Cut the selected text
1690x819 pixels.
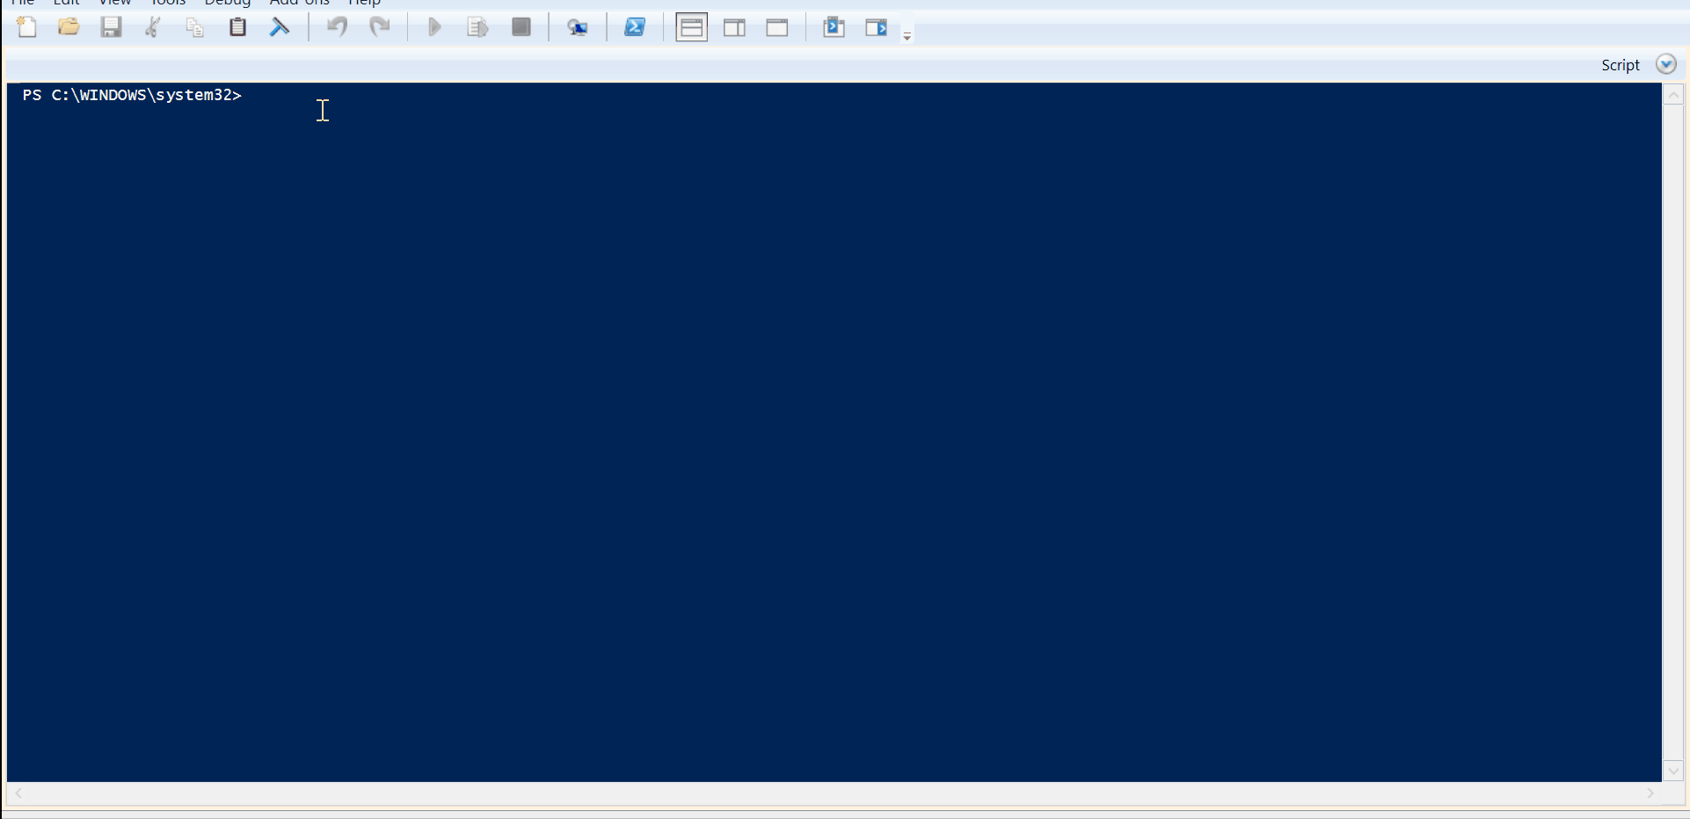pos(153,27)
